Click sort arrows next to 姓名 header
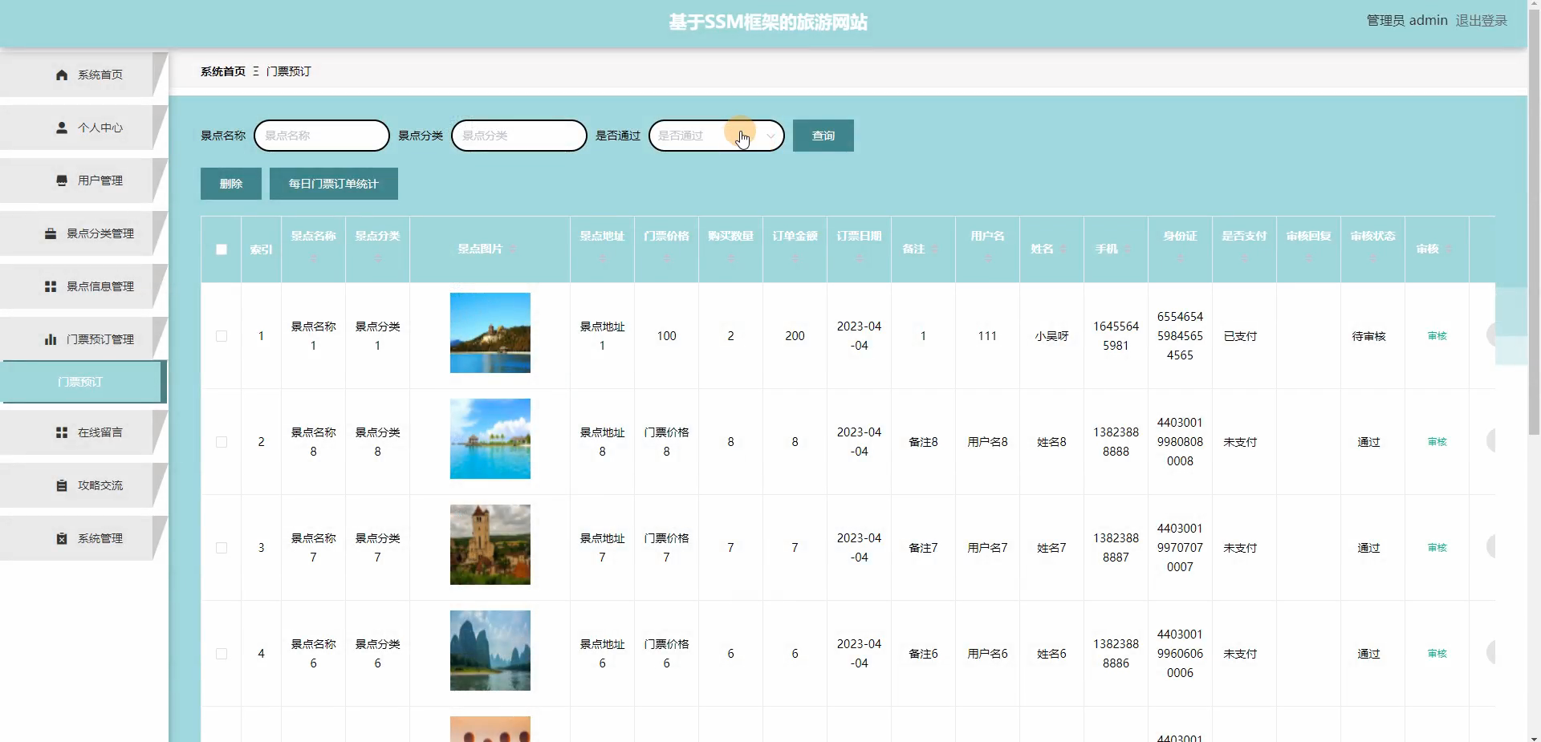This screenshot has height=742, width=1541. click(x=1063, y=249)
